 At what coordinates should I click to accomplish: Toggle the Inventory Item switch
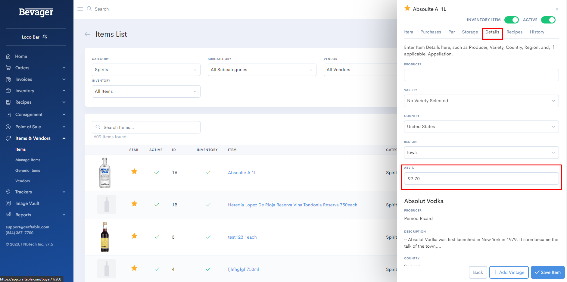511,20
